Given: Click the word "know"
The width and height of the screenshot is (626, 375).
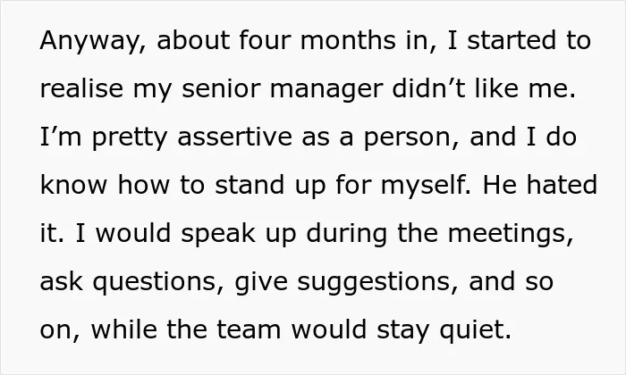Looking at the screenshot, I should [x=73, y=185].
